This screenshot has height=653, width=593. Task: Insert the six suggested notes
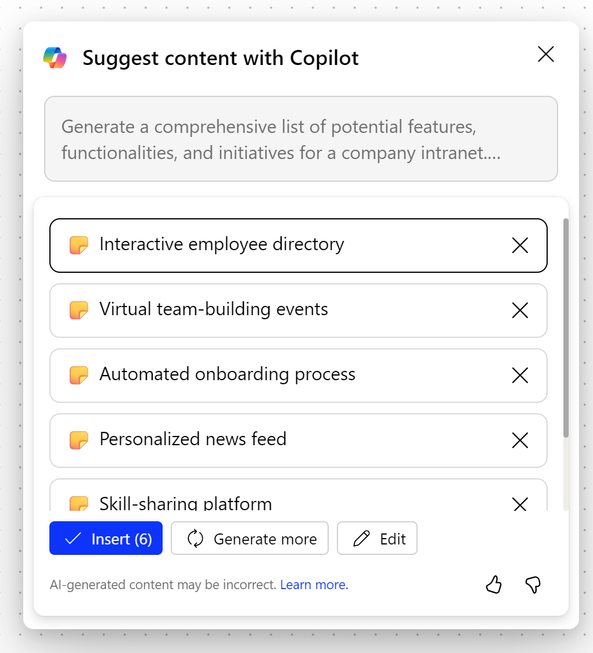click(106, 538)
